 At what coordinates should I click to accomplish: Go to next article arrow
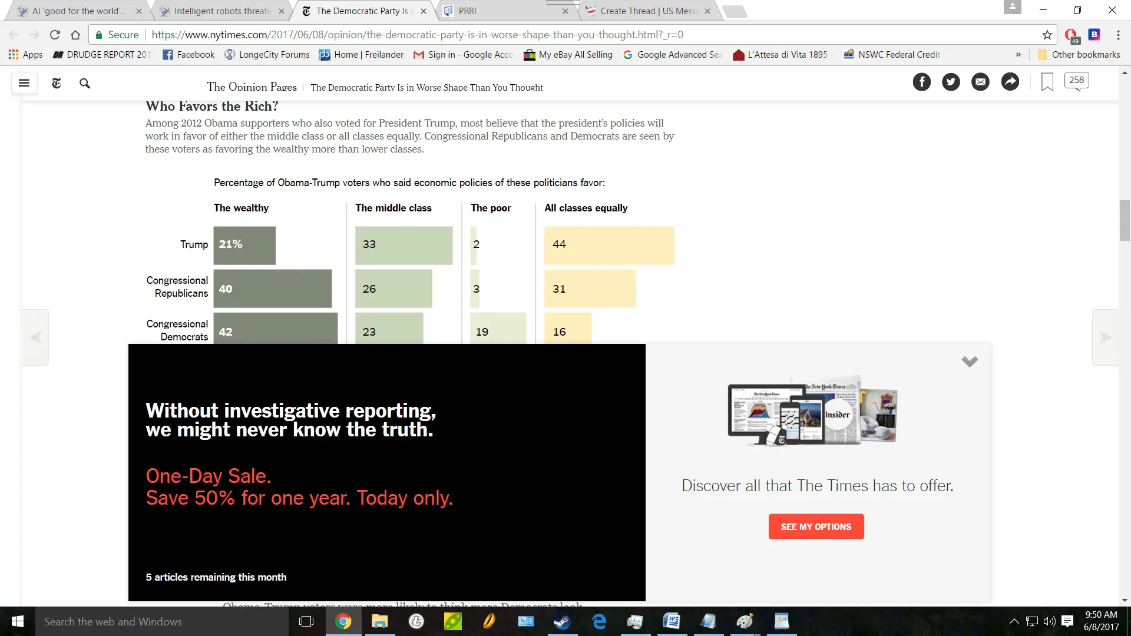1105,337
